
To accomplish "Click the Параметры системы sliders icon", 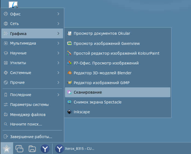I will coord(6,104).
